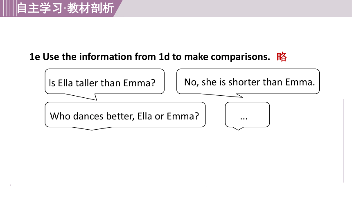Click the "Is Ella taller than Emma?" speech bubble
352x198 pixels.
(x=105, y=81)
